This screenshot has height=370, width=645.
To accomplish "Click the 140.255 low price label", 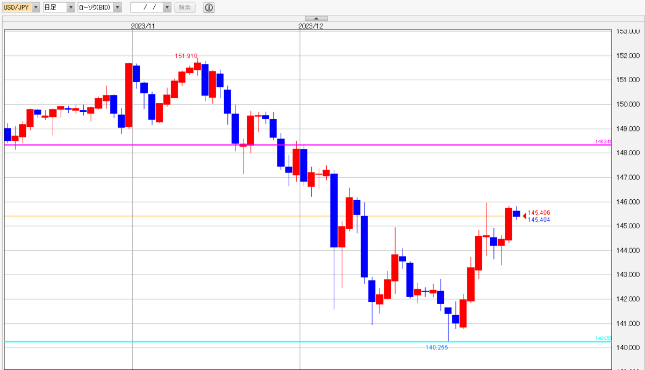I will 436,347.
